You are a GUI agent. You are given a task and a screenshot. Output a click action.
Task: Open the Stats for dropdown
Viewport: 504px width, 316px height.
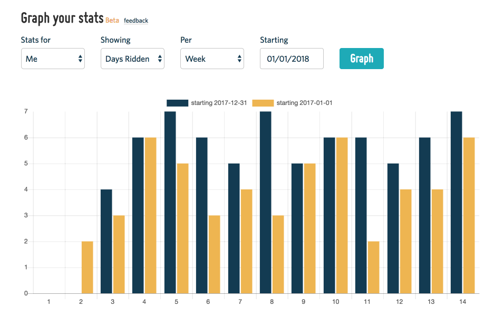53,59
